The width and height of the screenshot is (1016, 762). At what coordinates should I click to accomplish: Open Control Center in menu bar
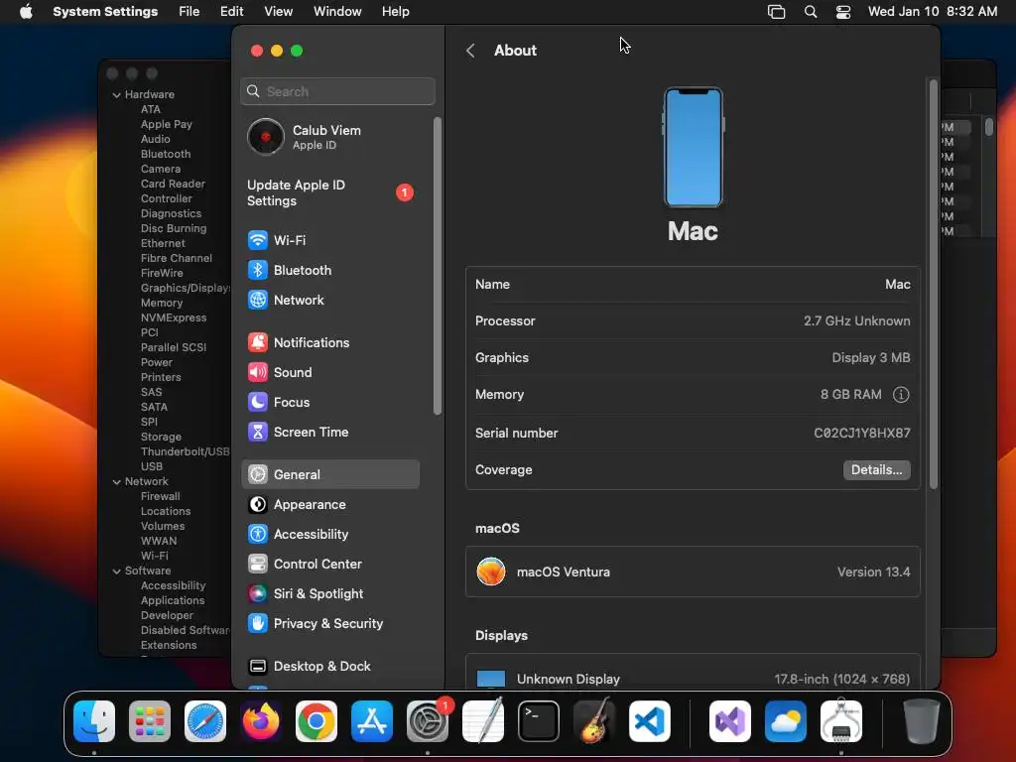(843, 12)
